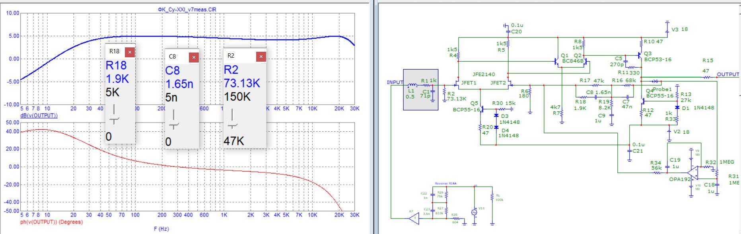Screen dimensions: 741x234
Task: Click the R2 slider thumb
Action: [232, 125]
